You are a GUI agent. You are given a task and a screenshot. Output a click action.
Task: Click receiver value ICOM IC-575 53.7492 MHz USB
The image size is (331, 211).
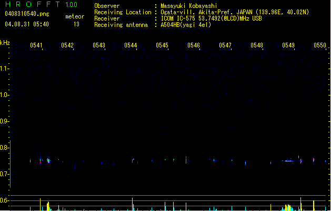pos(212,18)
